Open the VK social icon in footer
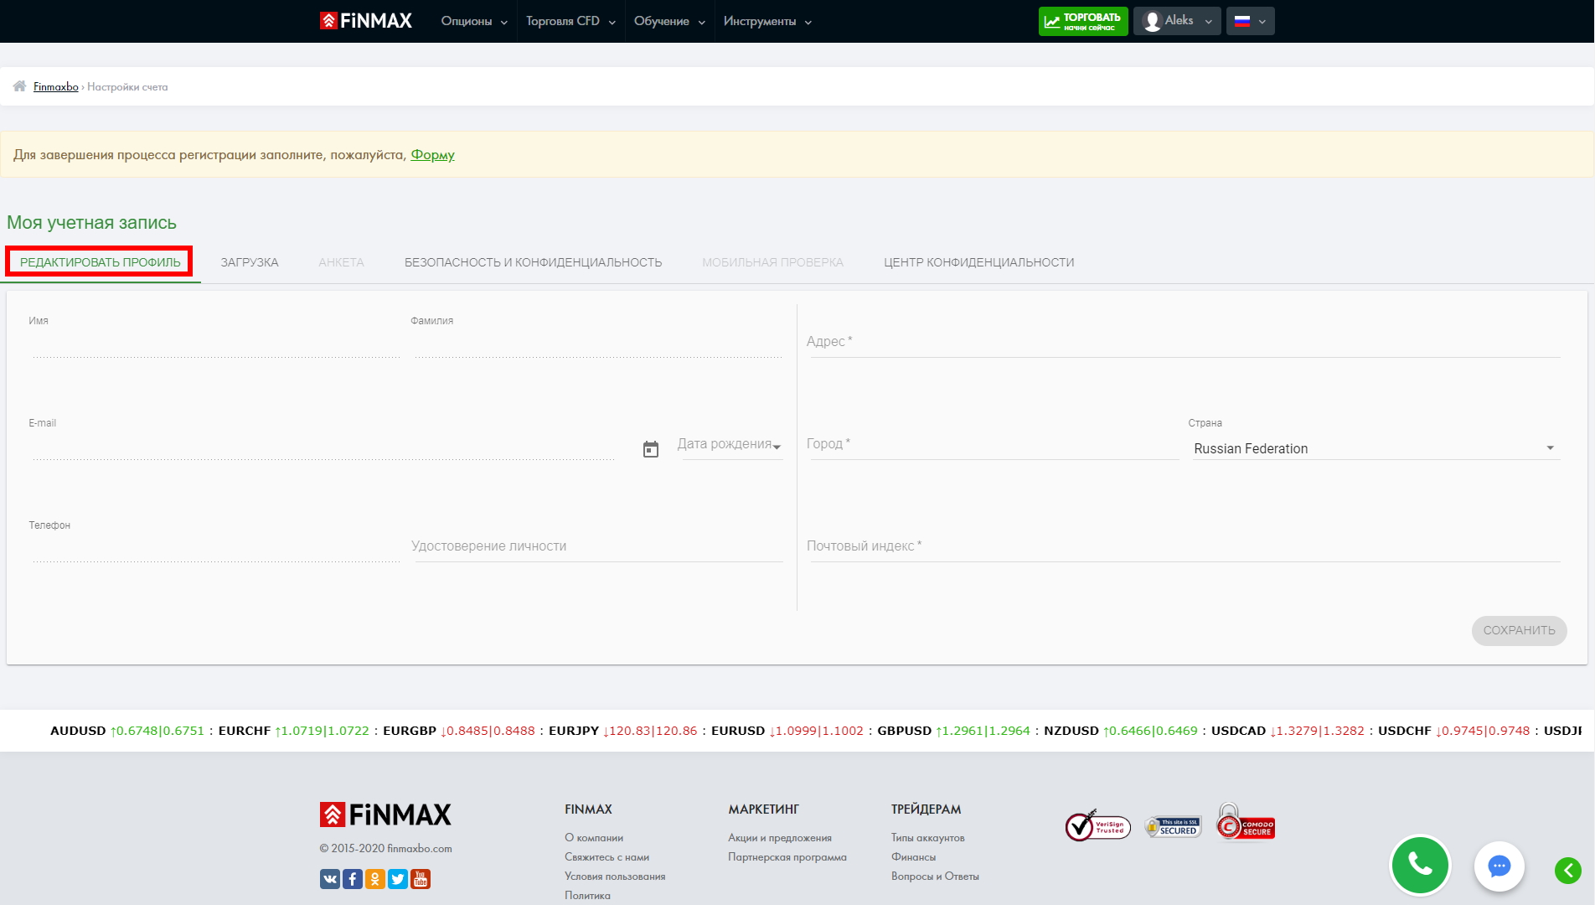The height and width of the screenshot is (905, 1595). (330, 878)
